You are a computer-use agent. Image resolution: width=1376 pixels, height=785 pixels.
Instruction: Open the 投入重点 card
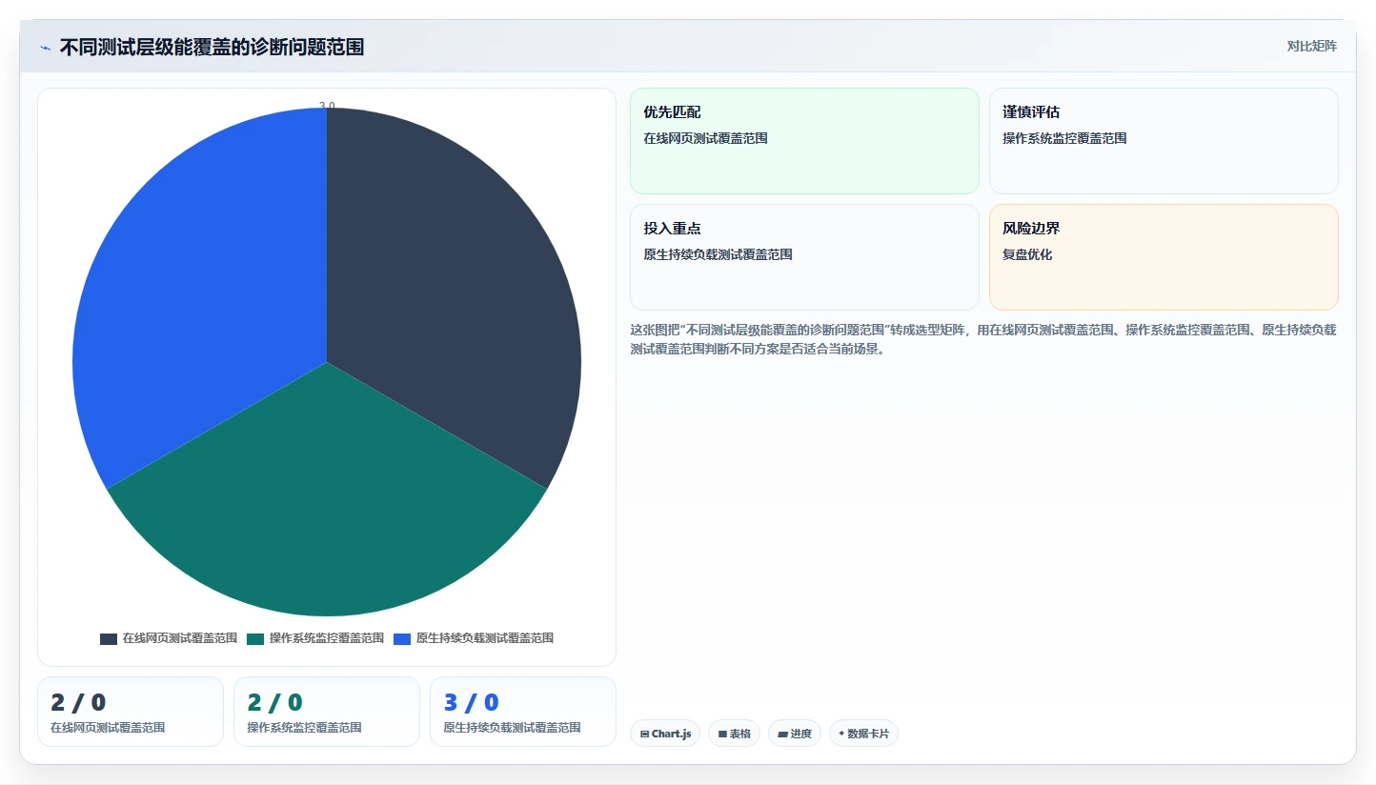pyautogui.click(x=804, y=257)
